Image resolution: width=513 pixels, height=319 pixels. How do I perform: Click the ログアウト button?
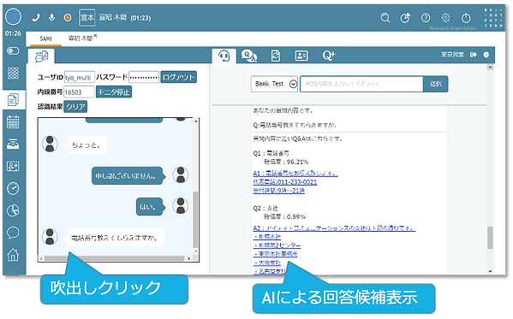click(179, 78)
